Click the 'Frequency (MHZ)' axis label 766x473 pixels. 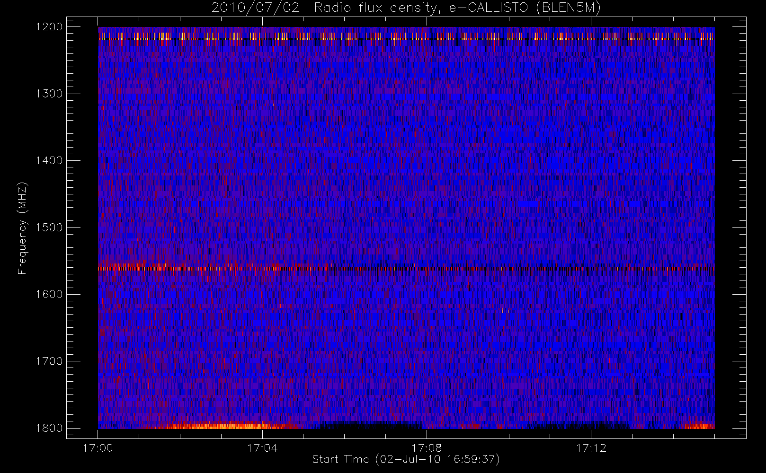(22, 228)
